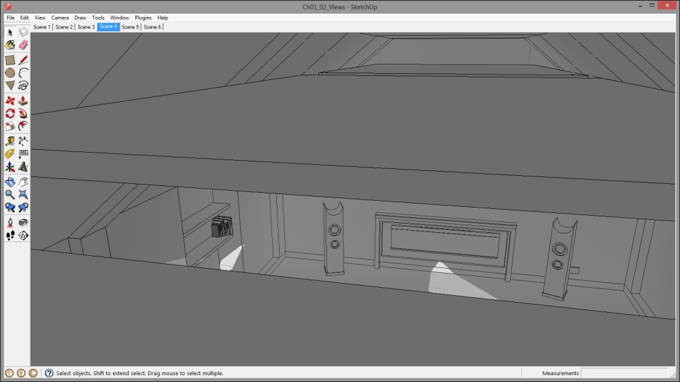Pick the Paint Bucket tool
This screenshot has height=382, width=680.
click(10, 45)
